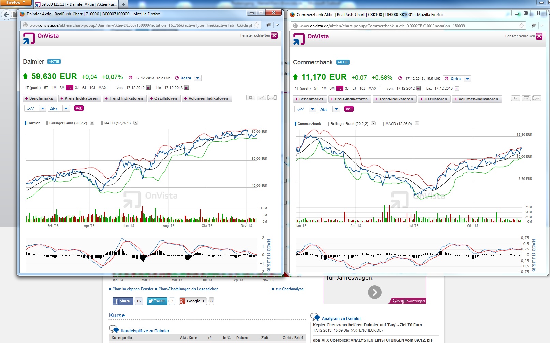Screen dimensions: 550x343
Task: Toggle the Vol. volume display in Daimler chart
Action: point(79,108)
